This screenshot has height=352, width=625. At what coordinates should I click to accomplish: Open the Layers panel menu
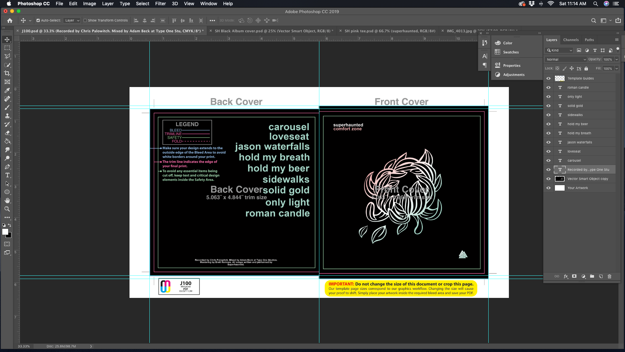pyautogui.click(x=617, y=40)
